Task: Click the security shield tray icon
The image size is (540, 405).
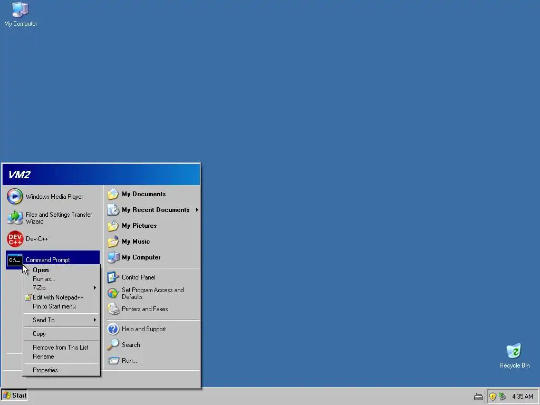Action: [x=493, y=397]
